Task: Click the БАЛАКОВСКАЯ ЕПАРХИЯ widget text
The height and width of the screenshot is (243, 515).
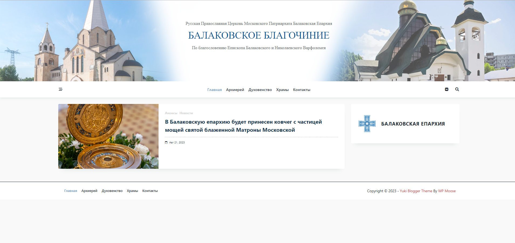Action: [413, 124]
